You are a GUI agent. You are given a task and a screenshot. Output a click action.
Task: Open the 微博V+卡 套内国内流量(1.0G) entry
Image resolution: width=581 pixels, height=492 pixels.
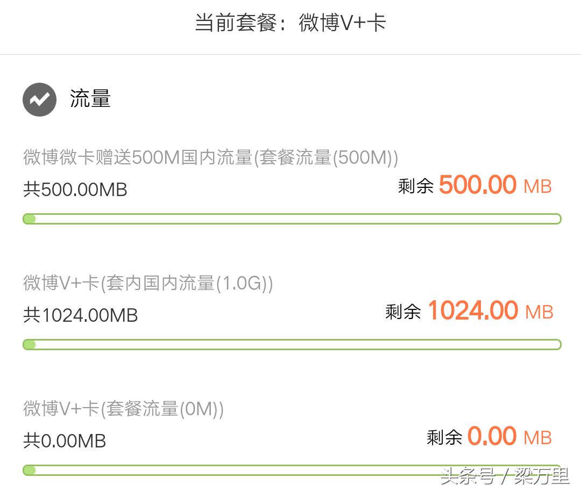148,283
